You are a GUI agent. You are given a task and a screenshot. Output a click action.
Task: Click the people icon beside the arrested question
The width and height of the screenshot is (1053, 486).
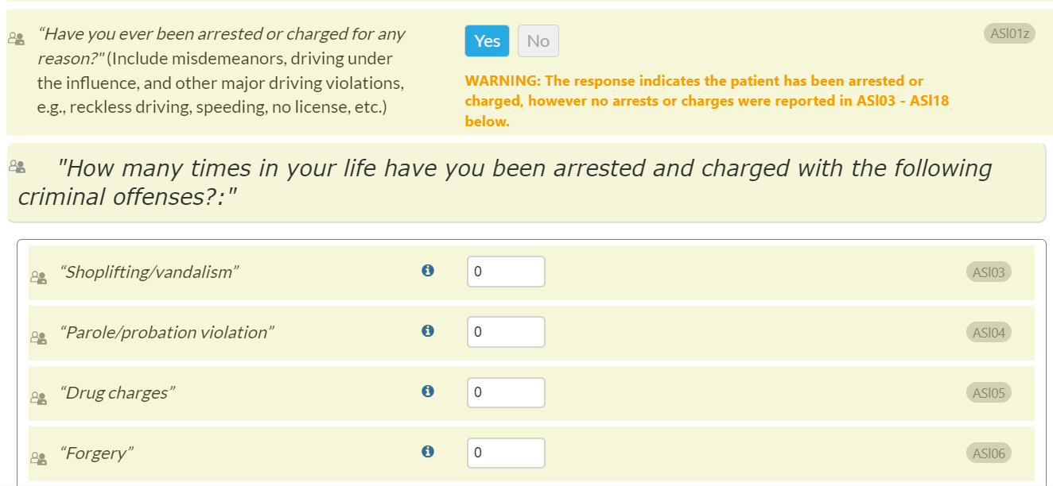pyautogui.click(x=16, y=38)
